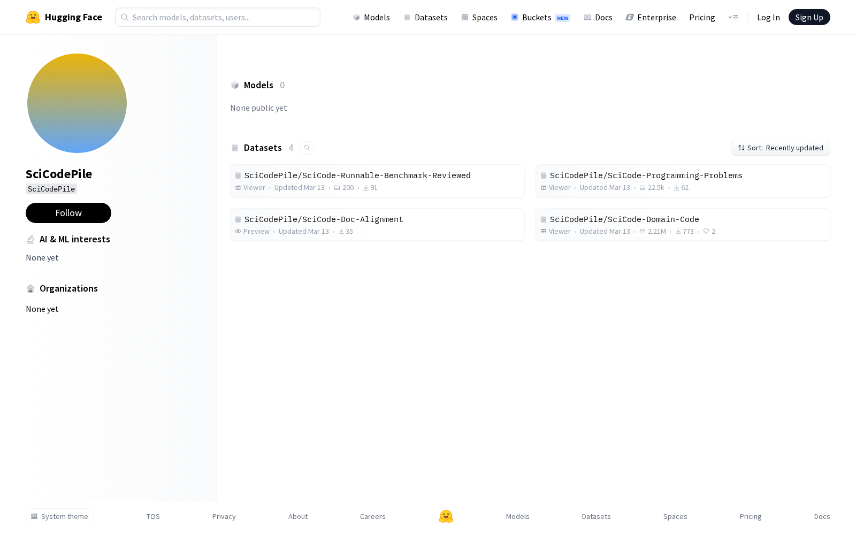
Task: Click the hugging face emoji in footer
Action: (446, 516)
